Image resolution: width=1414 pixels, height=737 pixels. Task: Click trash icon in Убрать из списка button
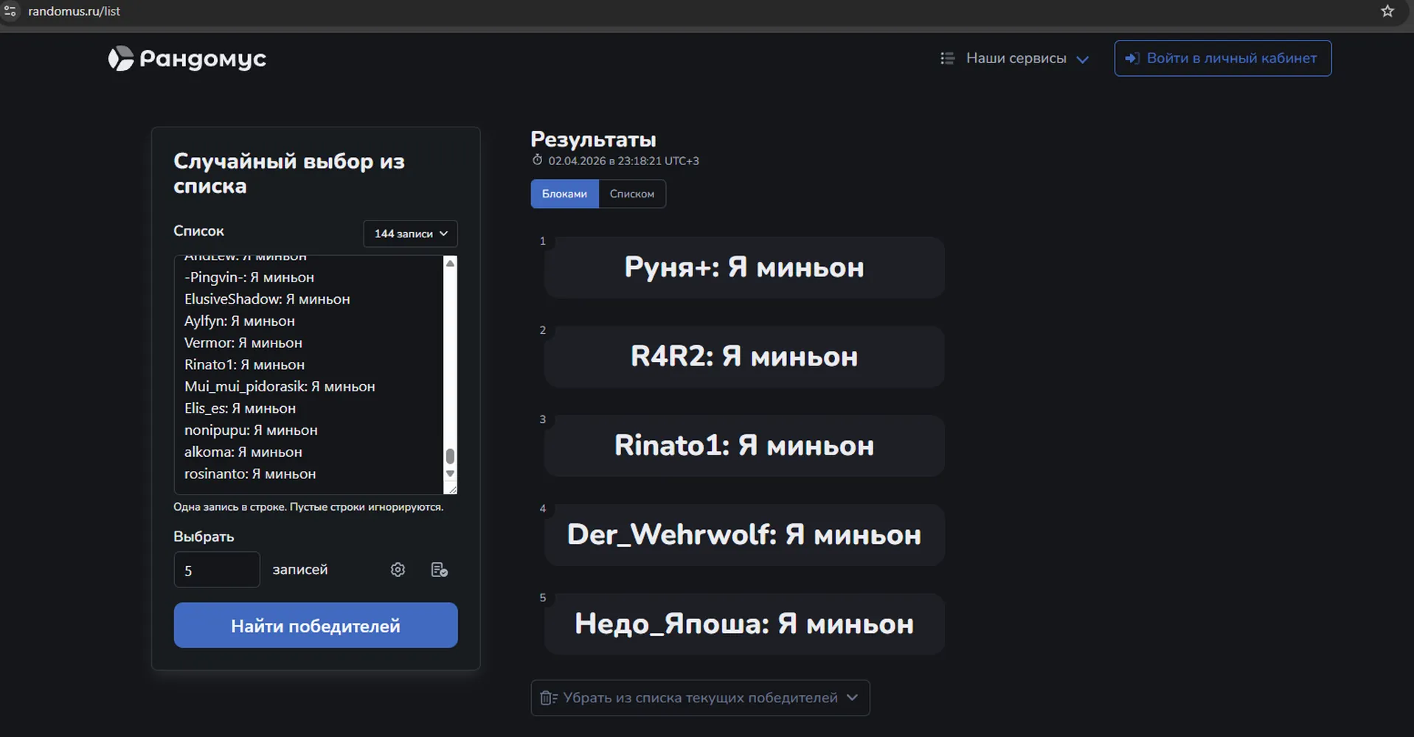[548, 698]
